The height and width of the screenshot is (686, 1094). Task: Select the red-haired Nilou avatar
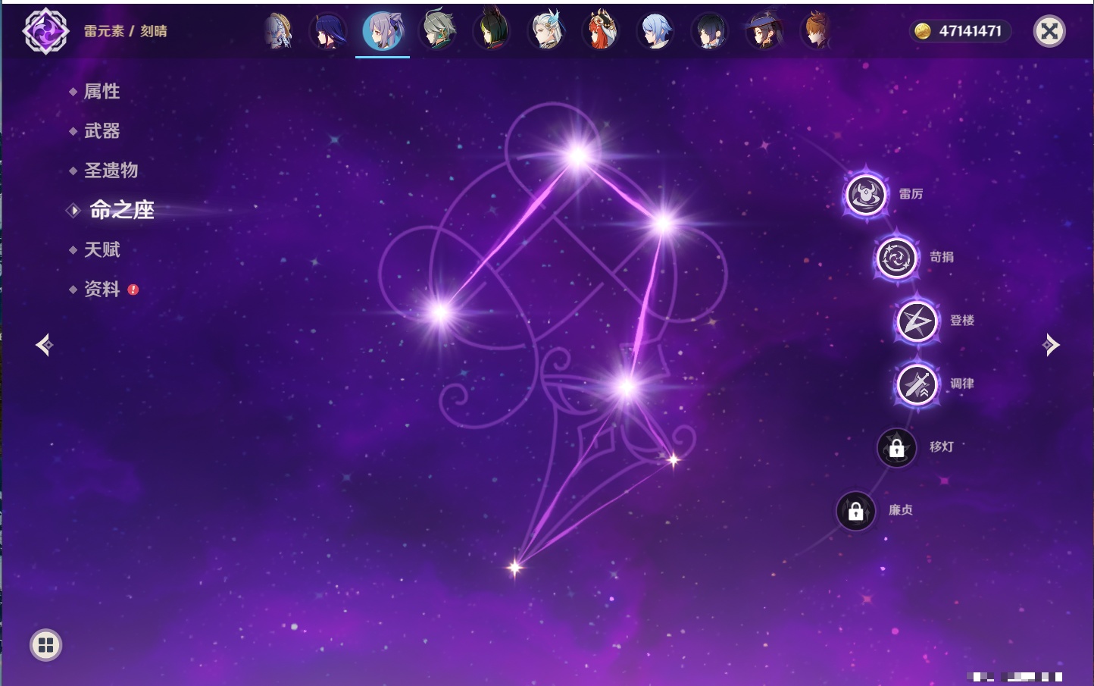click(x=601, y=31)
